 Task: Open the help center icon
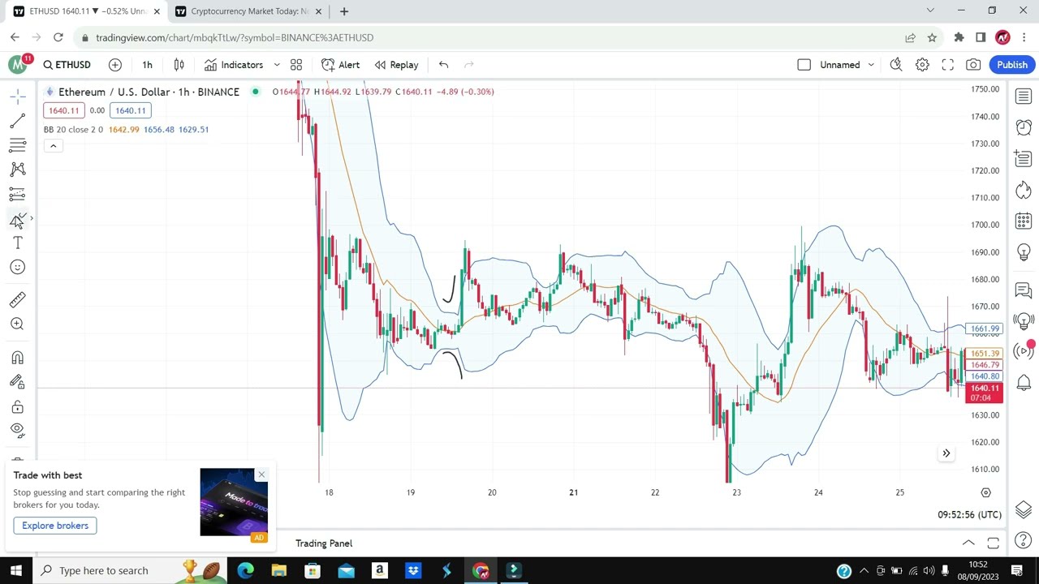pos(1024,540)
